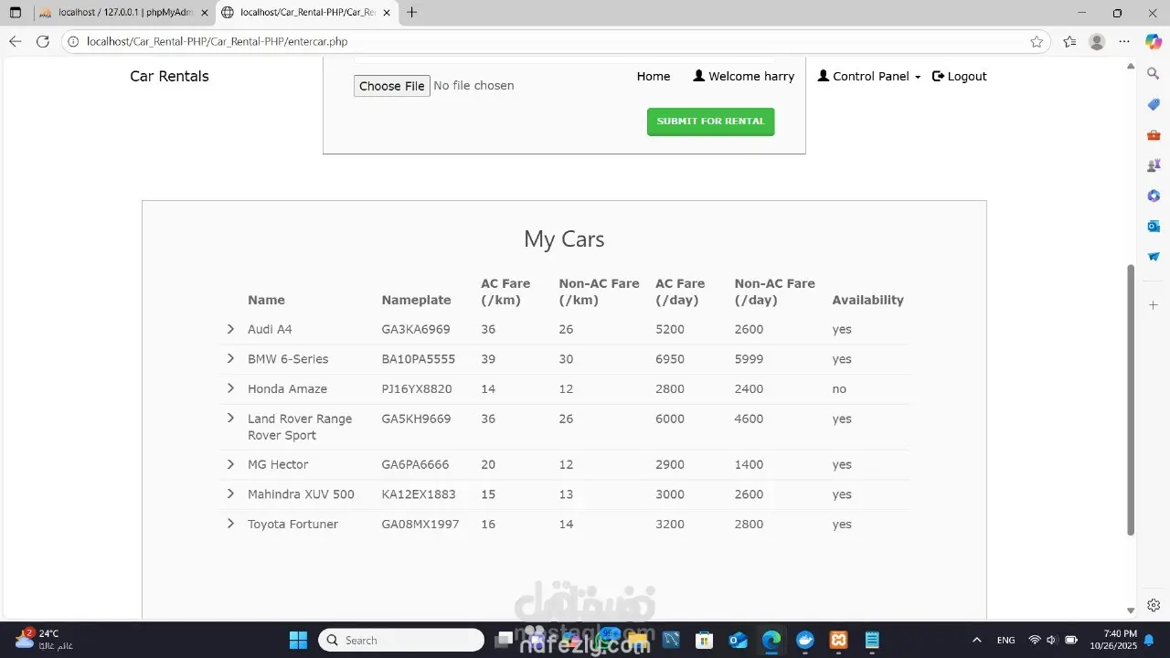Click the taskbar Search box
The image size is (1170, 658).
(401, 640)
